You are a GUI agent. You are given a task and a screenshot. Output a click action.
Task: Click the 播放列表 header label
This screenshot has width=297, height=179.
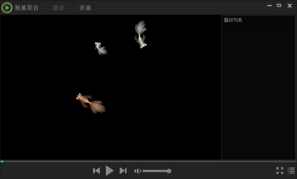click(233, 20)
